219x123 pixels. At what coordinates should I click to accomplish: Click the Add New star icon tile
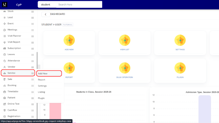[x=69, y=41]
